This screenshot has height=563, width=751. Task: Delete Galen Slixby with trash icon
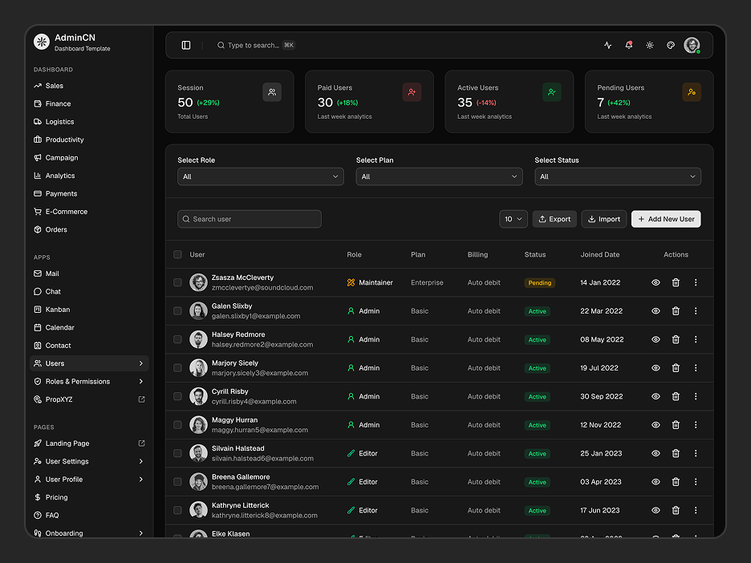pos(676,310)
